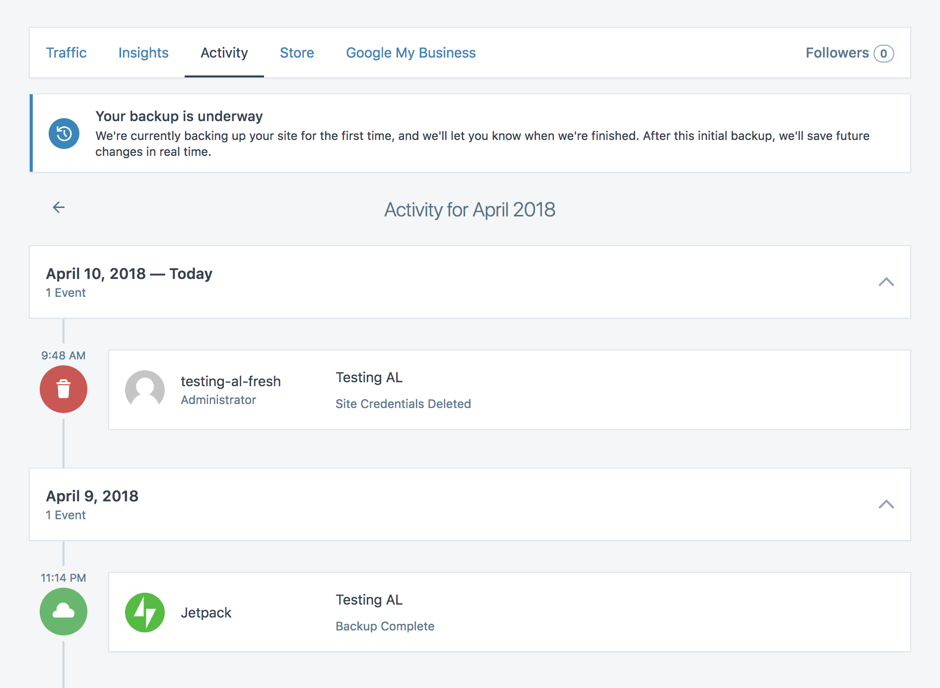
Task: Collapse the April 10, 2018 section
Action: (886, 282)
